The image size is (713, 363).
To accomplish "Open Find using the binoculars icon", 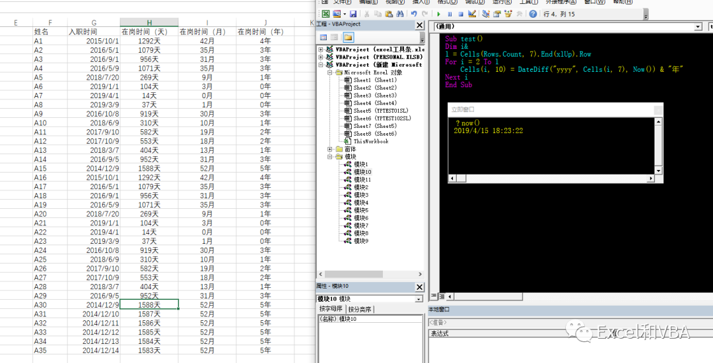I will pyautogui.click(x=399, y=14).
